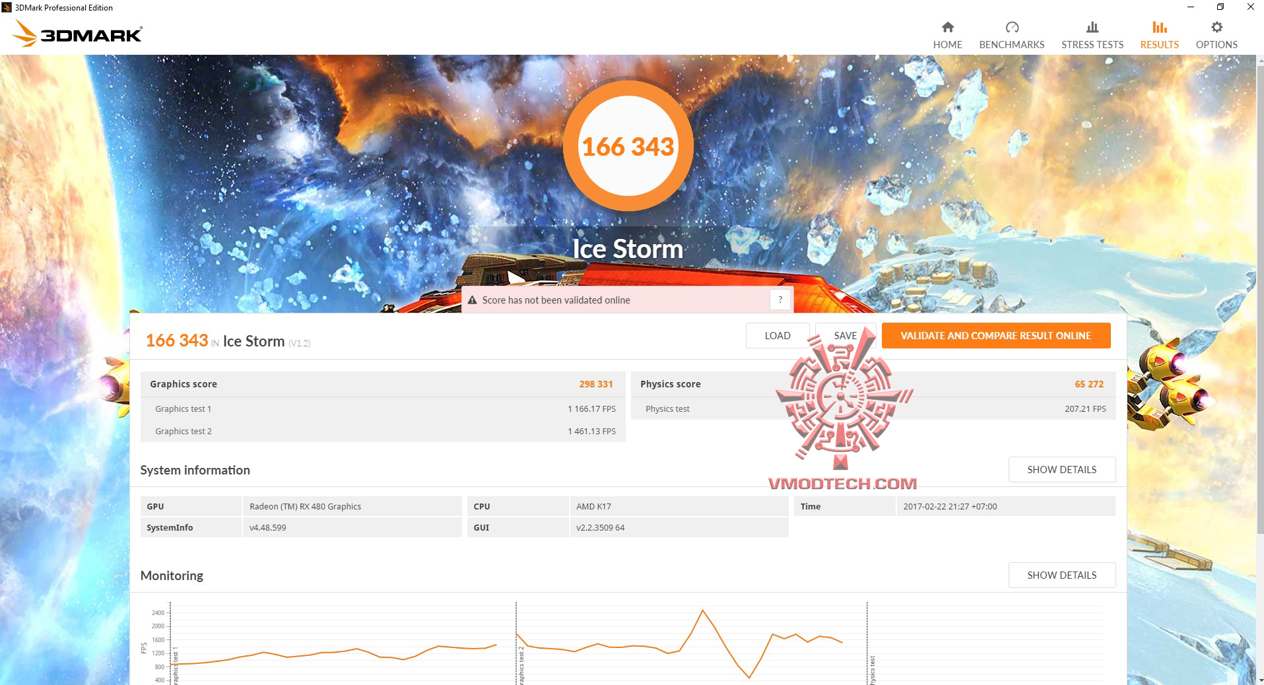This screenshot has width=1264, height=685.
Task: Click the 166 343 score circle
Action: [x=628, y=146]
